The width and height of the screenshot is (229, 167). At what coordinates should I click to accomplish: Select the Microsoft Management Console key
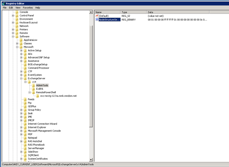pyautogui.click(x=44, y=131)
